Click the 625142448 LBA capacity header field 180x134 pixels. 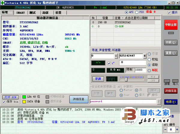pos(140,8)
